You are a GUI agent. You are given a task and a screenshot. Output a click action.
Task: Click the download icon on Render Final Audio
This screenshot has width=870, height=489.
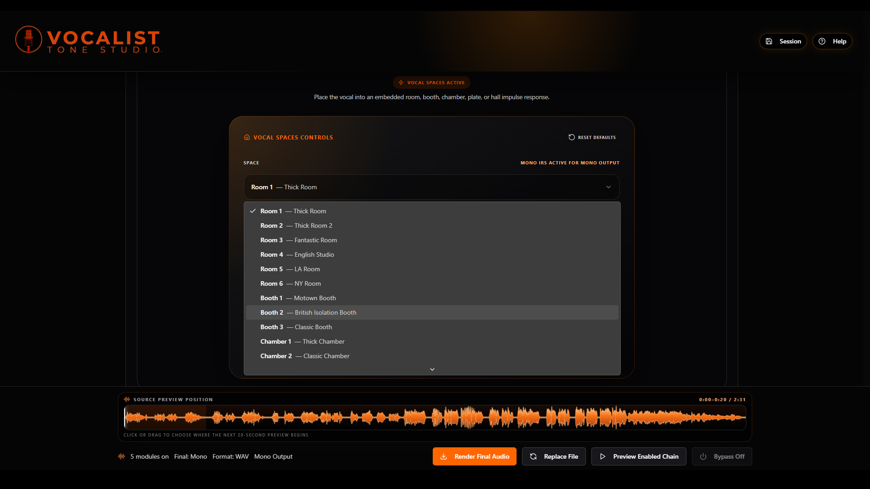click(444, 456)
